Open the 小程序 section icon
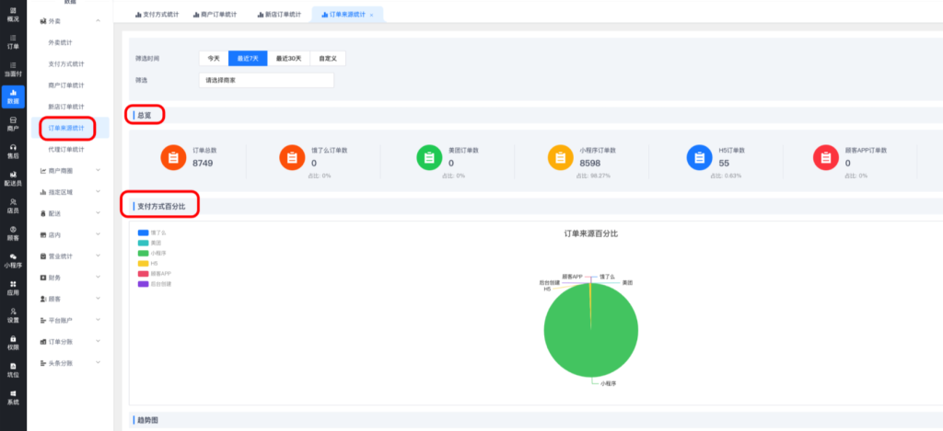 (13, 260)
